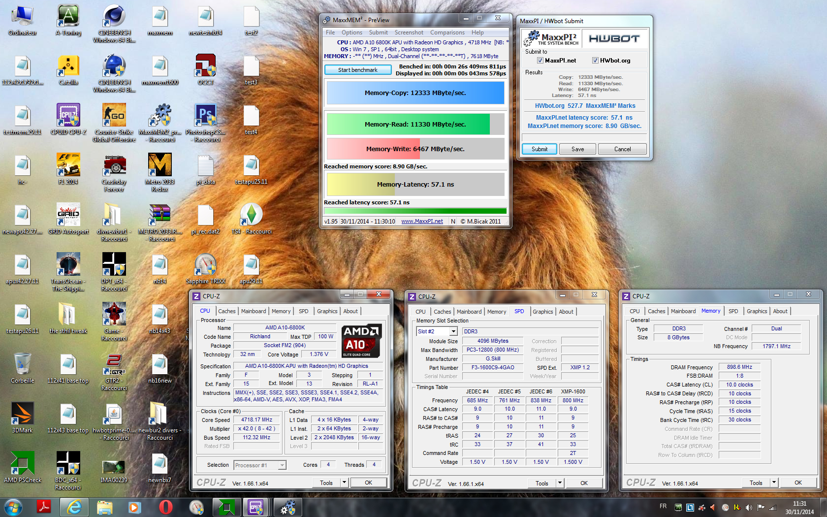This screenshot has width=827, height=517.
Task: Click the Windows Start orb
Action: click(x=13, y=507)
